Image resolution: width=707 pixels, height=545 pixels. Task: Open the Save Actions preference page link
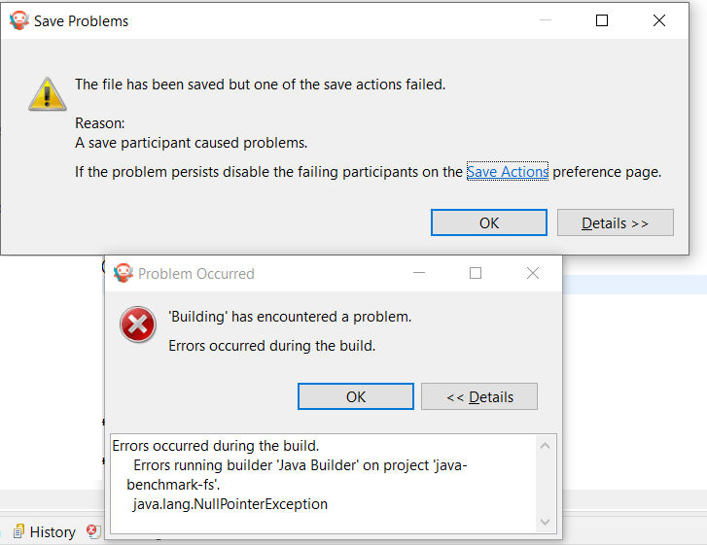[508, 172]
